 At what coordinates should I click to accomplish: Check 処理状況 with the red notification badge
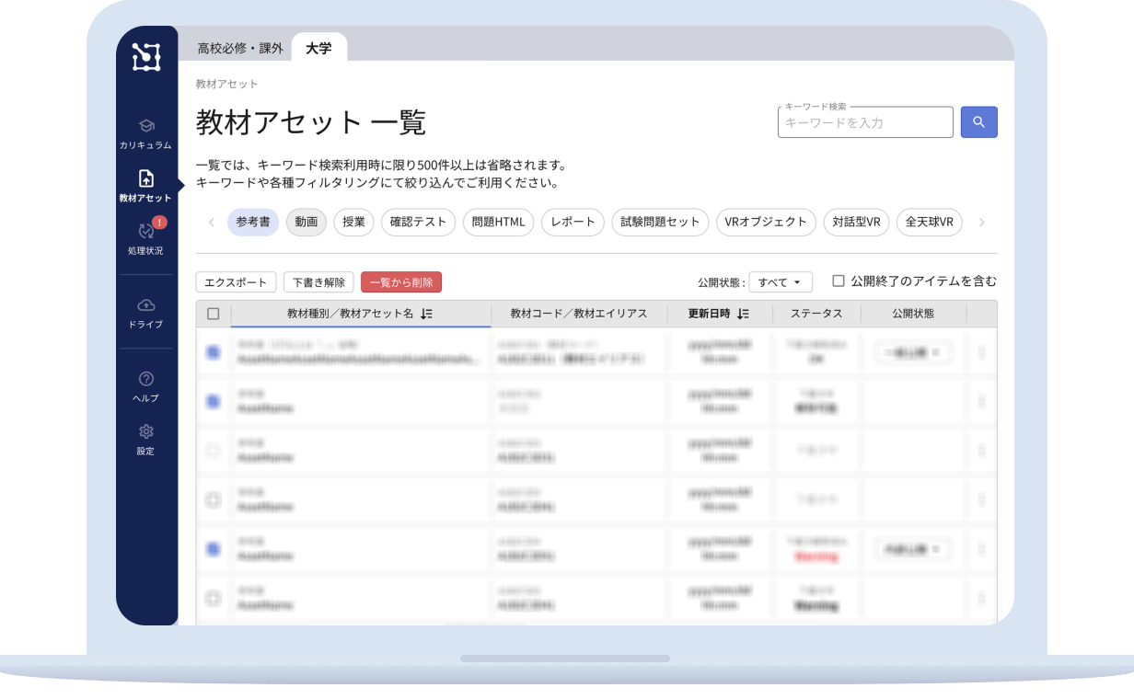pos(145,239)
